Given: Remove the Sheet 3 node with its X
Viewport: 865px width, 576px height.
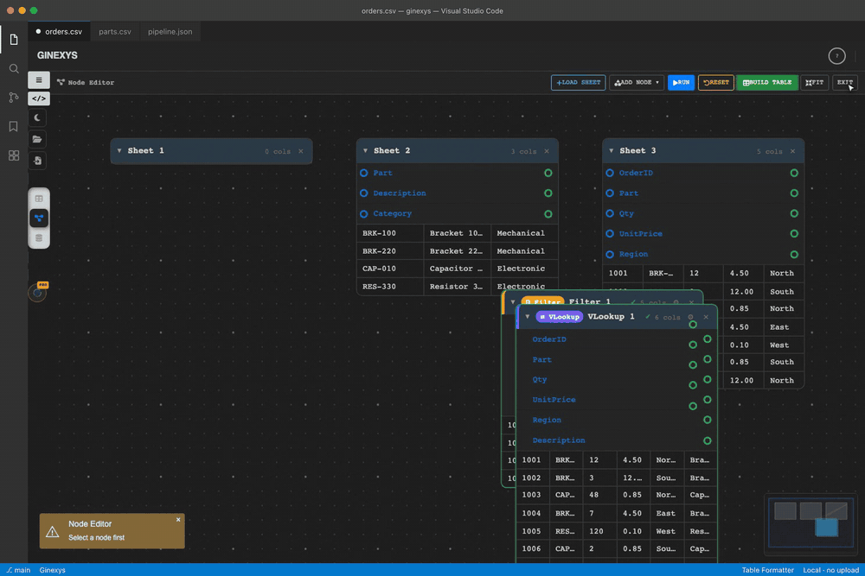Looking at the screenshot, I should pos(792,151).
